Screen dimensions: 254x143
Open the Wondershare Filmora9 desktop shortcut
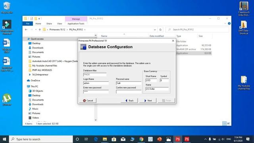coord(7,27)
